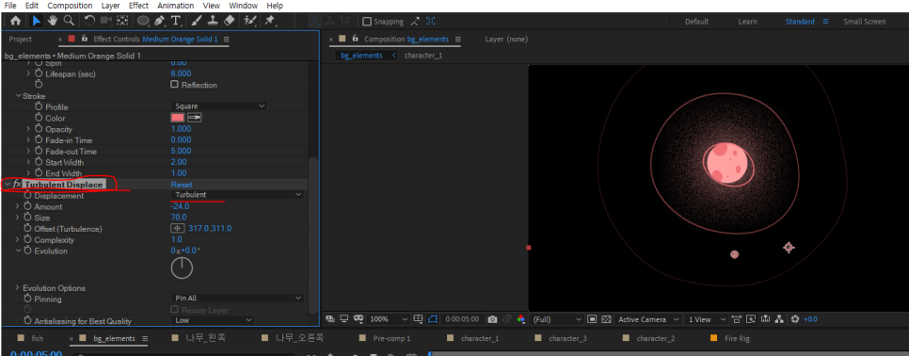Enable the Snapping checkbox
This screenshot has height=356, width=909.
pyautogui.click(x=366, y=22)
